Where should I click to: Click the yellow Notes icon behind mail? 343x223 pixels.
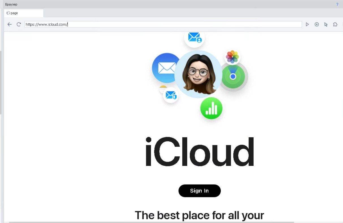pyautogui.click(x=162, y=89)
